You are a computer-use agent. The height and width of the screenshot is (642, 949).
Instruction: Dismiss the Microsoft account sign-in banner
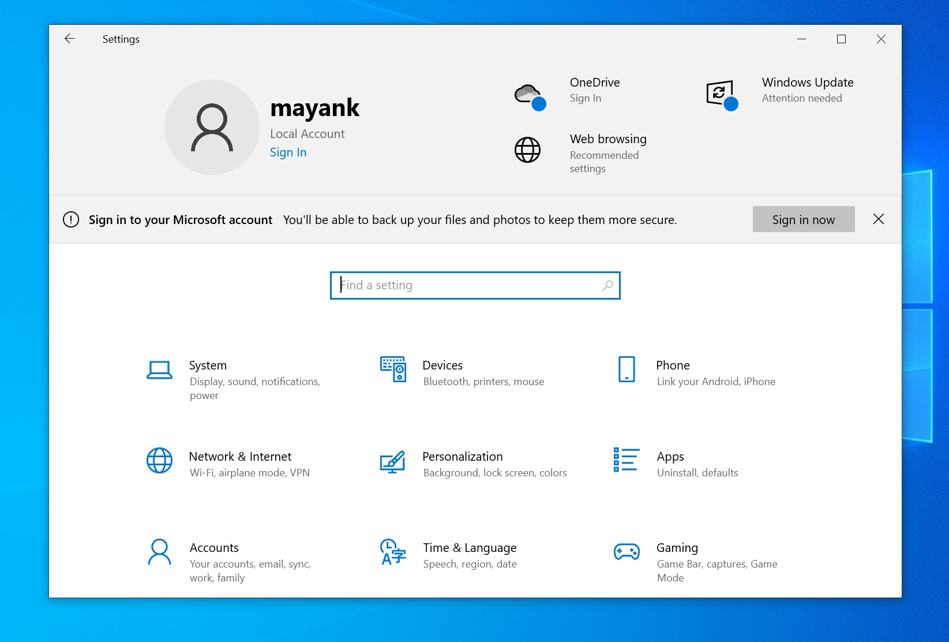[878, 219]
